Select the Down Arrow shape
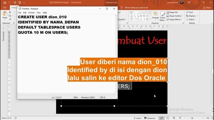This screenshot has height=120, width=214. pos(144,16)
